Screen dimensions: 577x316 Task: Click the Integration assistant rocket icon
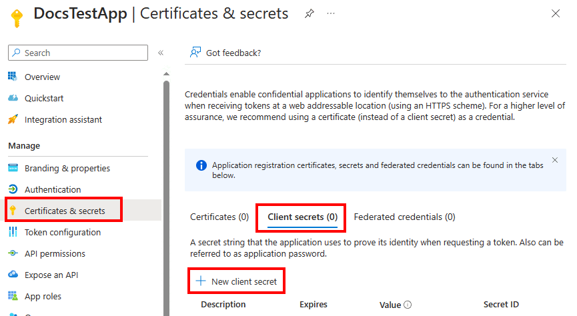click(13, 119)
